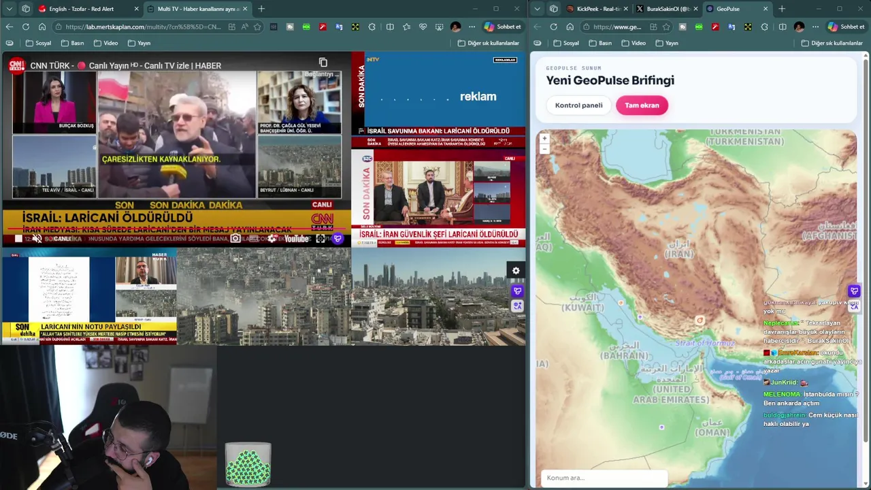
Task: Open Yayın bookmarks folder in left browser
Action: [139, 43]
